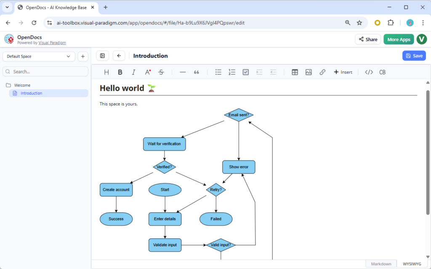
Task: Save the document
Action: pyautogui.click(x=414, y=55)
